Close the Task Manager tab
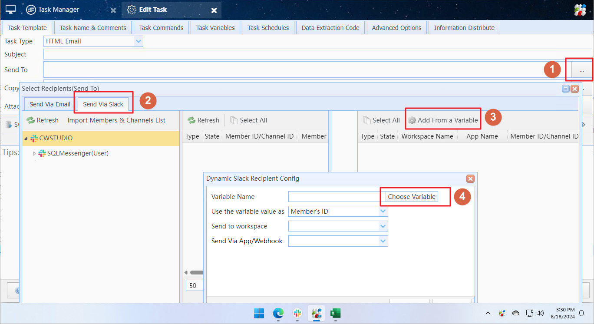The width and height of the screenshot is (594, 324). (x=113, y=10)
